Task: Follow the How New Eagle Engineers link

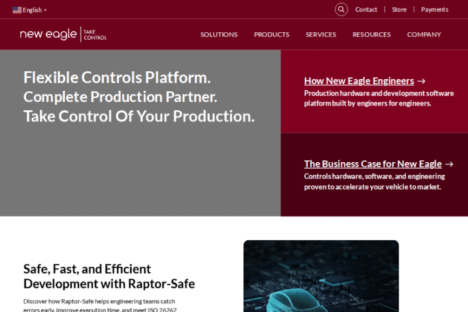Action: [x=359, y=81]
